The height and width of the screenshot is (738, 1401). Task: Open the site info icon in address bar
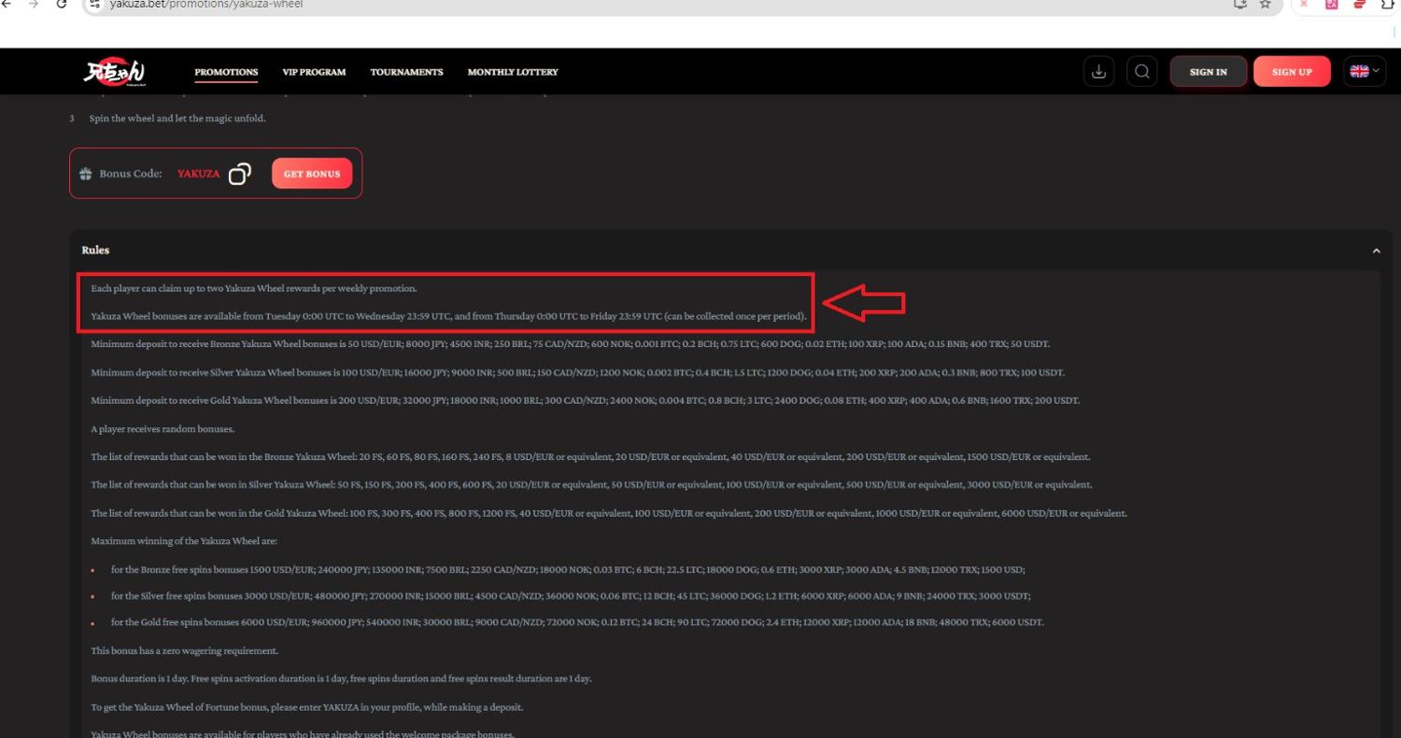94,5
